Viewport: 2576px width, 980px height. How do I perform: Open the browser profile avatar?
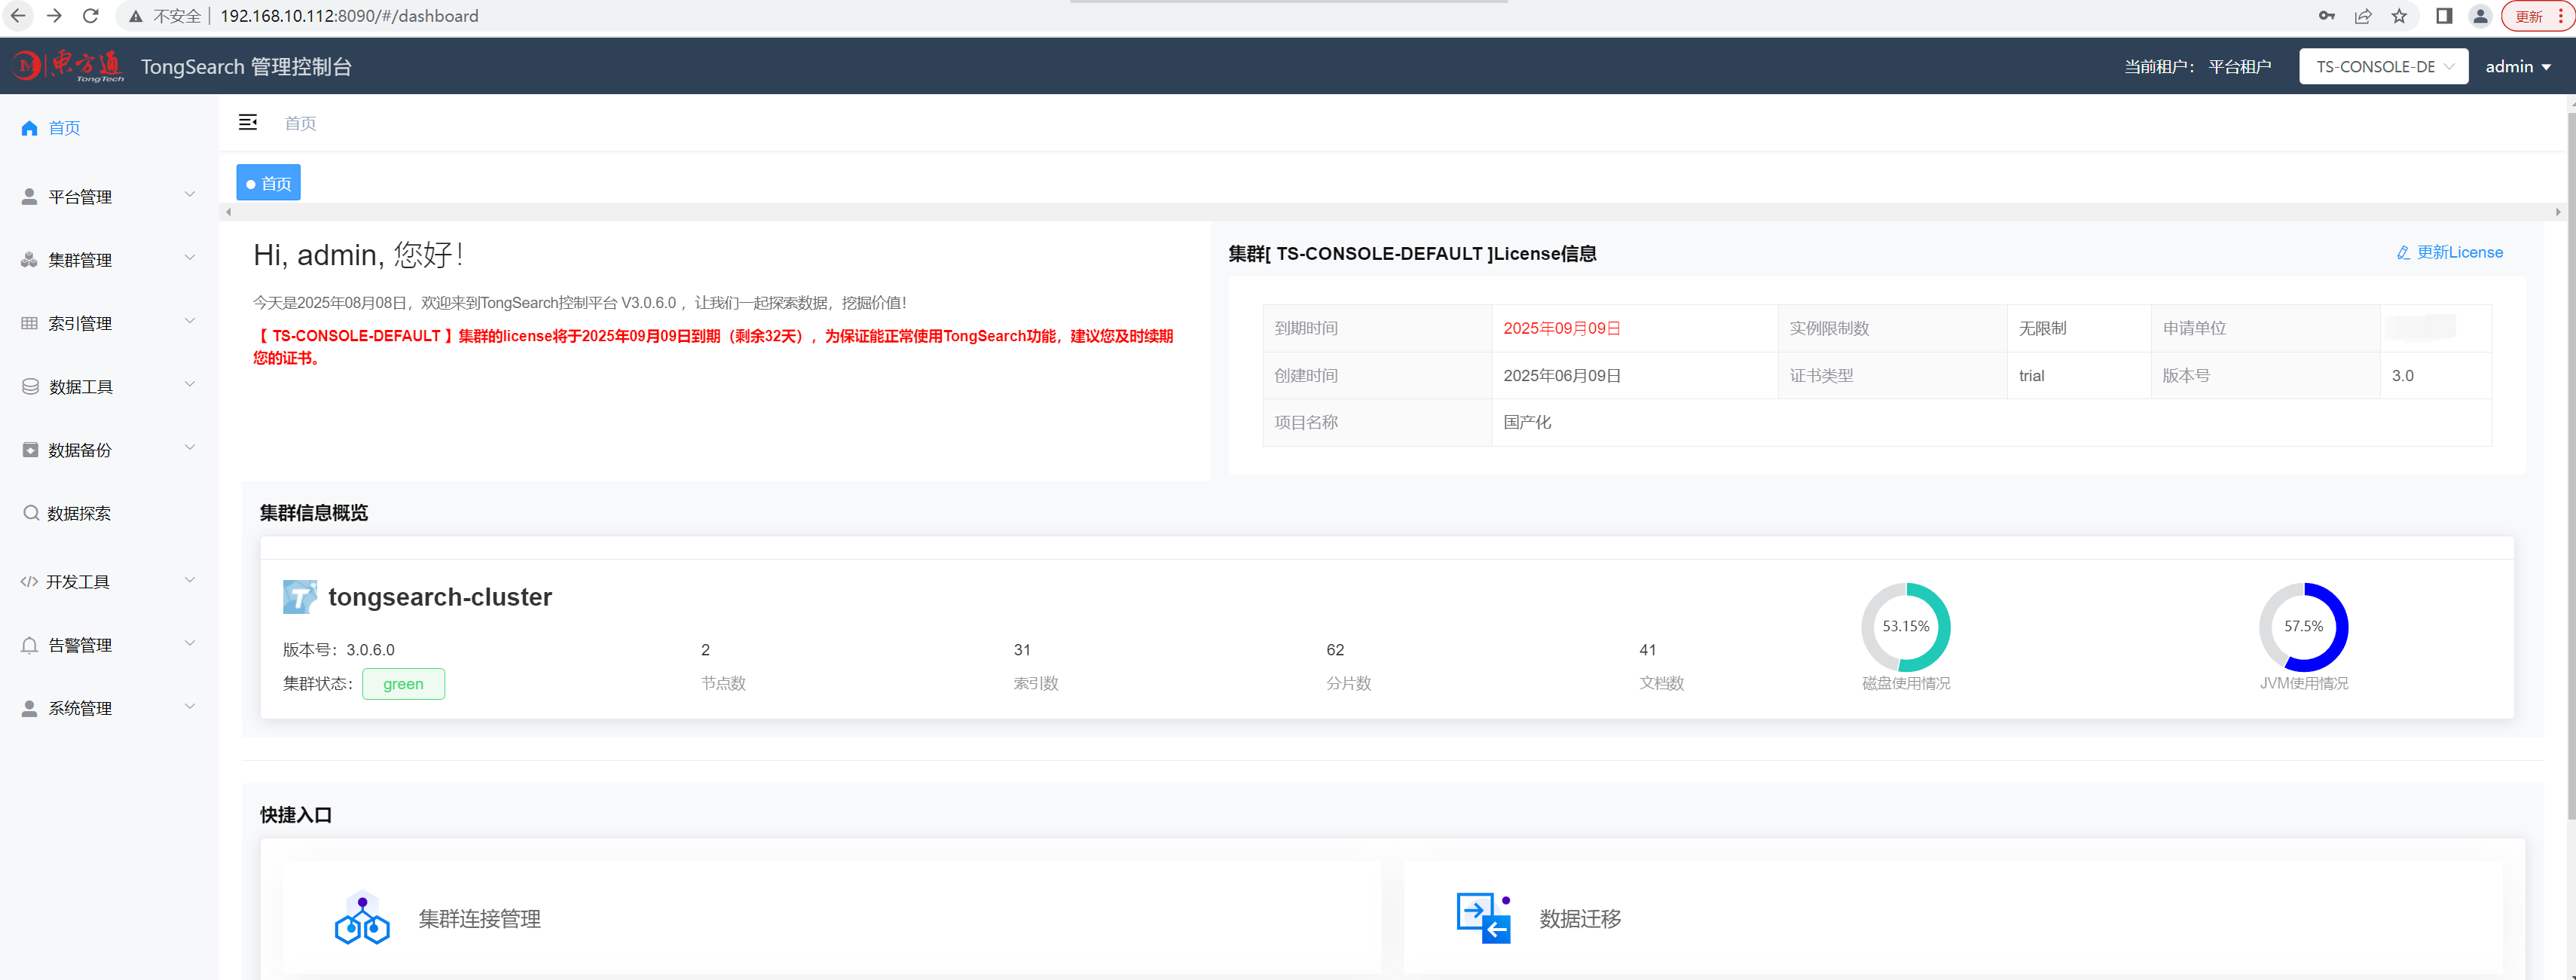(x=2480, y=16)
